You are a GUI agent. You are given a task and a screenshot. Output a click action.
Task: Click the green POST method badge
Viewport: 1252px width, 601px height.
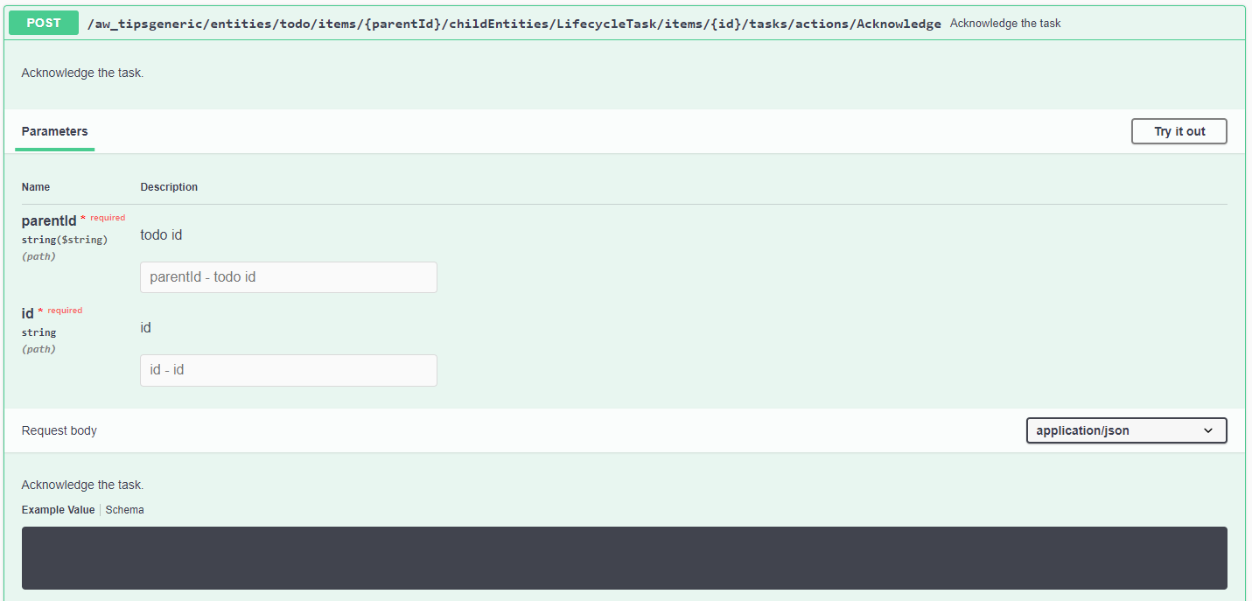[x=44, y=23]
